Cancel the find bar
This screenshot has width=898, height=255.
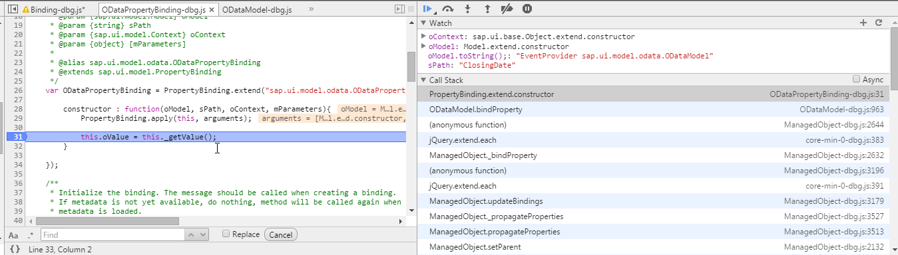pyautogui.click(x=280, y=234)
